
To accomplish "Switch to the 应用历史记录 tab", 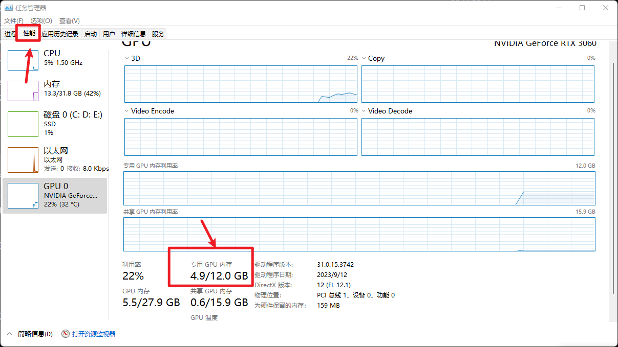I will (x=60, y=34).
